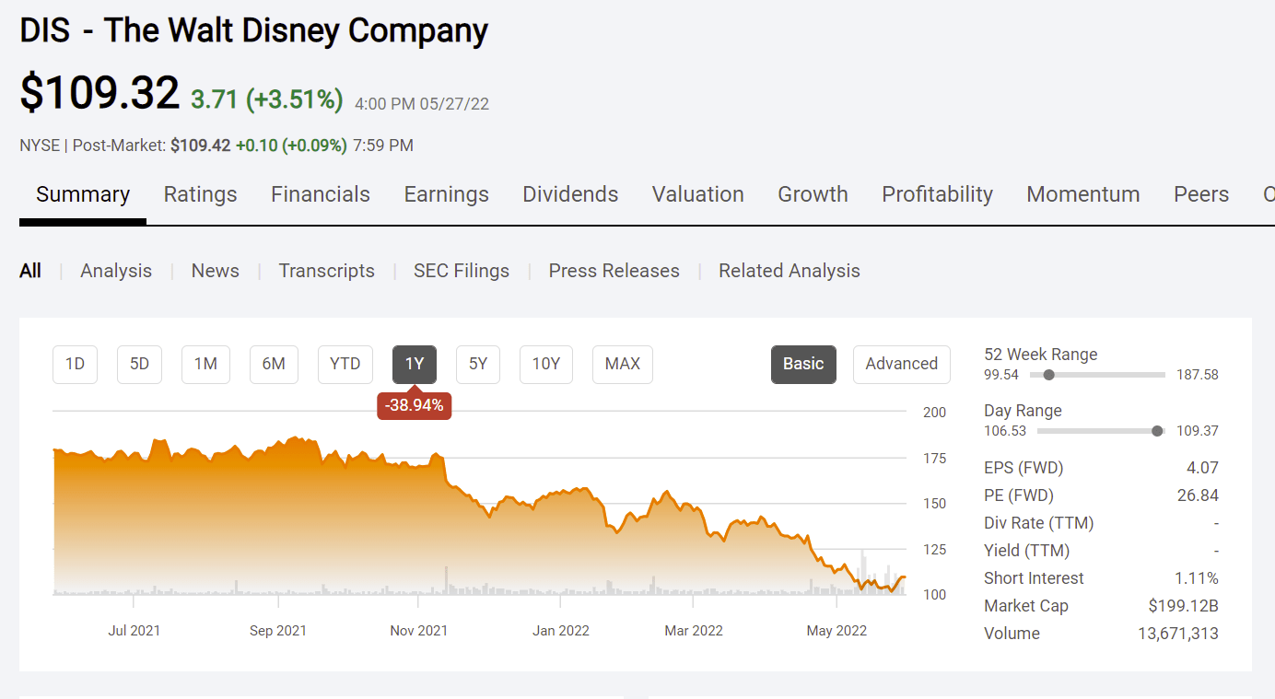Filter by Press Releases
This screenshot has height=699, width=1275.
[x=614, y=271]
